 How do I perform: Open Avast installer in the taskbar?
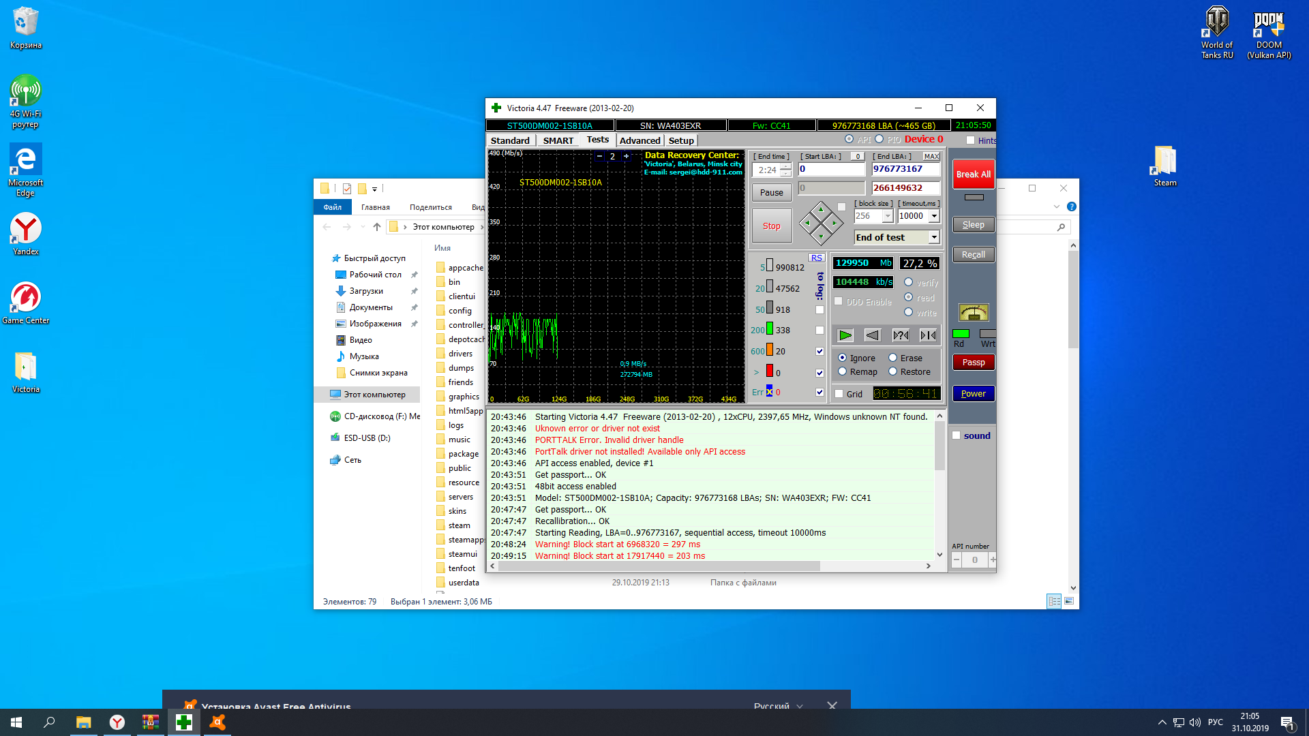coord(217,722)
